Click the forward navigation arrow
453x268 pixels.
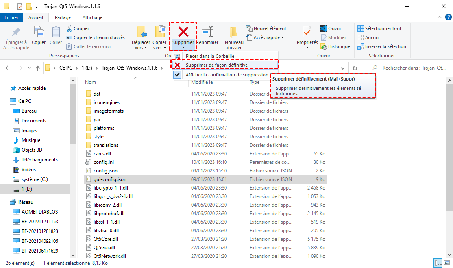(20, 68)
